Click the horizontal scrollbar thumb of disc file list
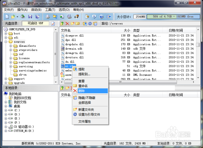Image resolution: width=203 pixels, height=148 pixels. tap(120, 82)
